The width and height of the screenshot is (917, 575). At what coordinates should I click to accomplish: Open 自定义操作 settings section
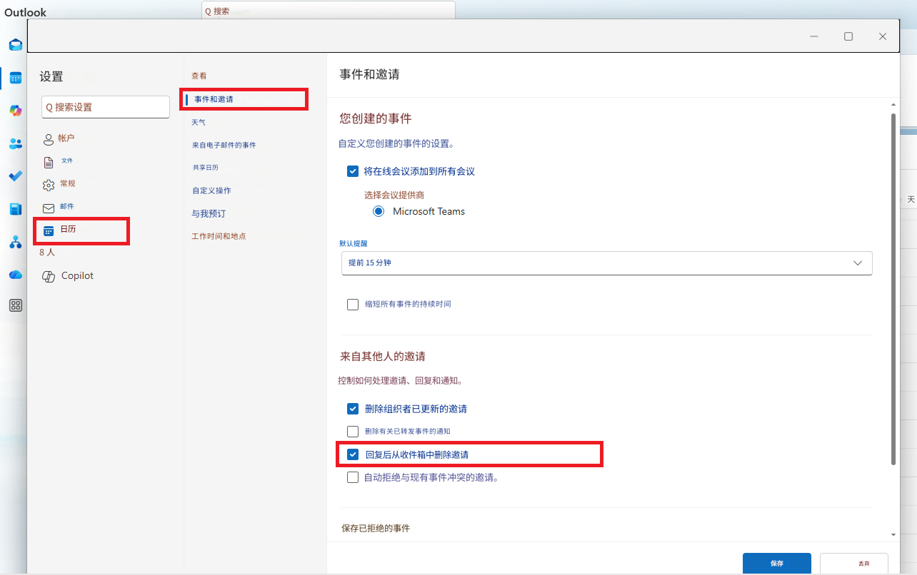(211, 190)
